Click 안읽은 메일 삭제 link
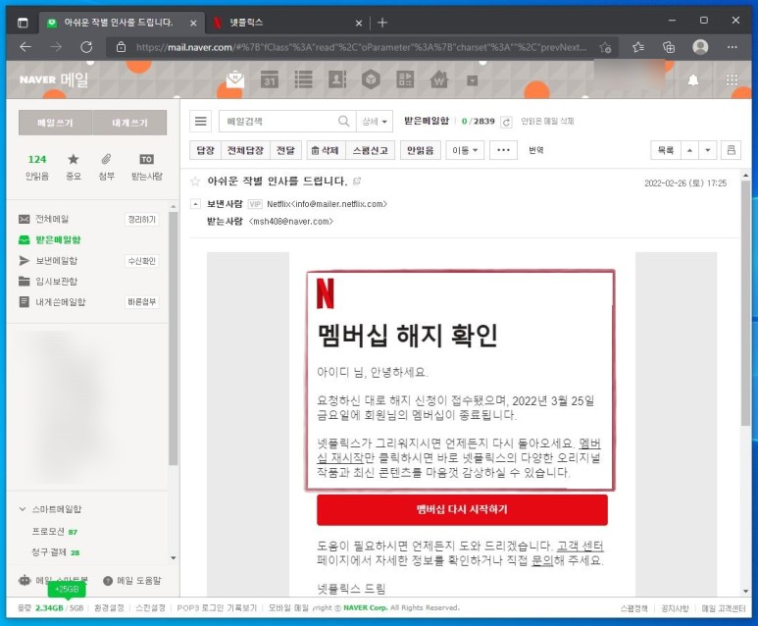The width and height of the screenshot is (758, 626). [x=547, y=121]
